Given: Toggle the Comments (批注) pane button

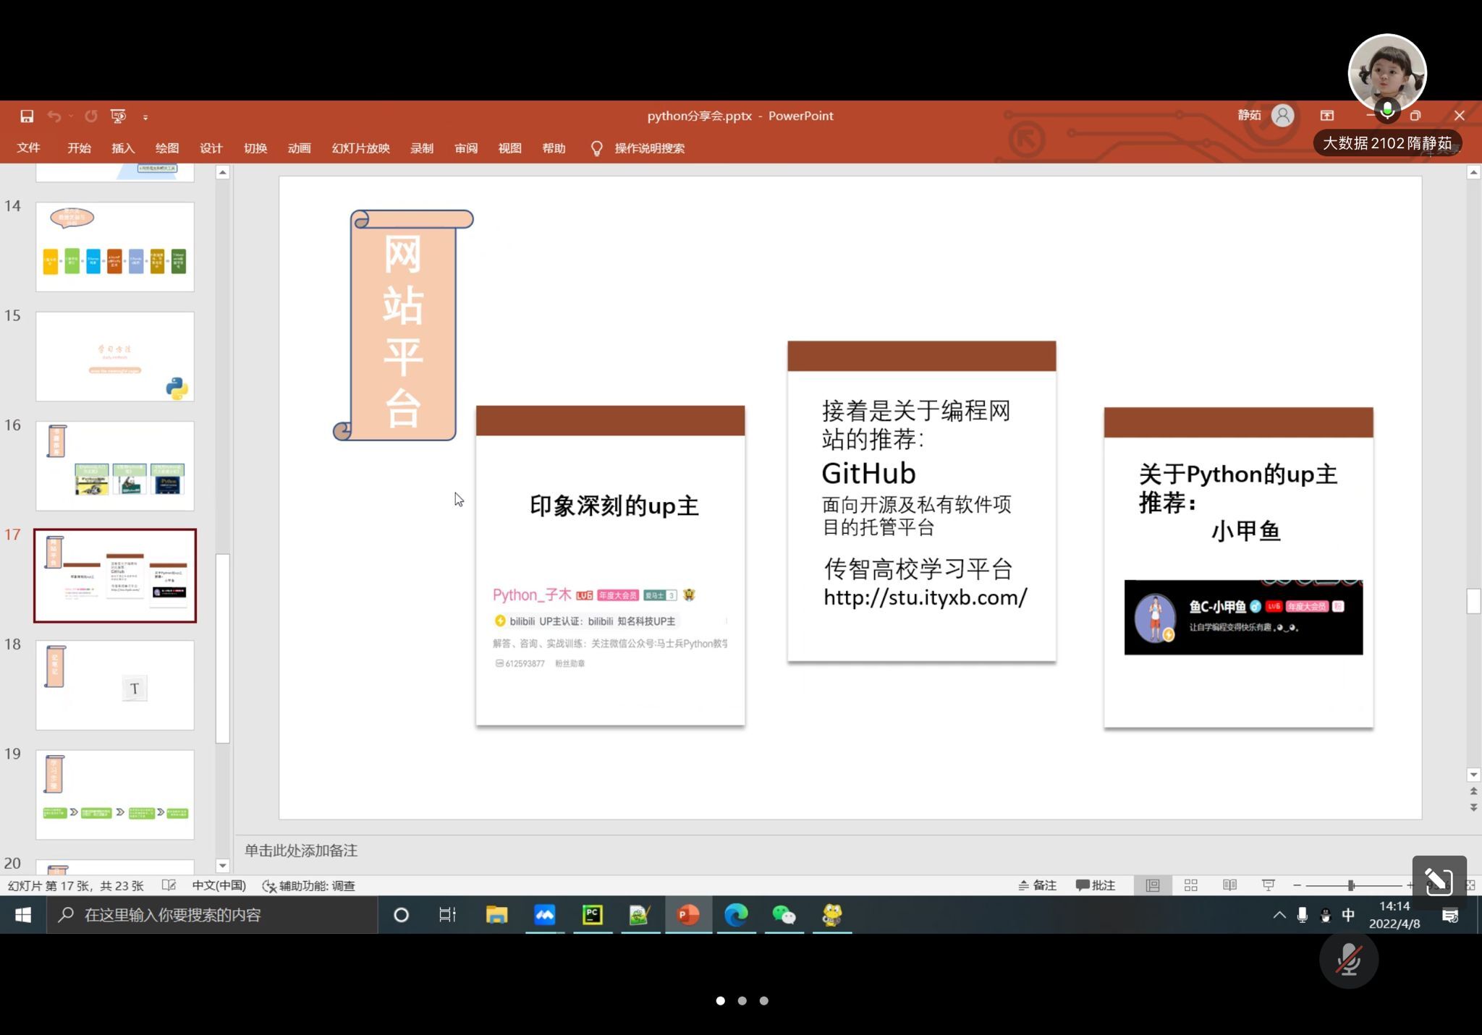Looking at the screenshot, I should pyautogui.click(x=1096, y=885).
